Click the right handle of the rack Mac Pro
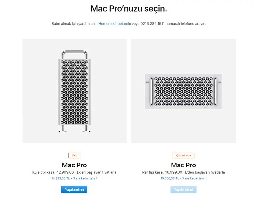The width and height of the screenshot is (261, 199). (x=215, y=91)
